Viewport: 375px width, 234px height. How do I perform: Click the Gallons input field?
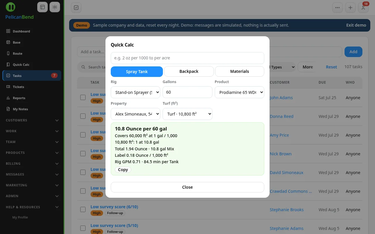click(187, 92)
